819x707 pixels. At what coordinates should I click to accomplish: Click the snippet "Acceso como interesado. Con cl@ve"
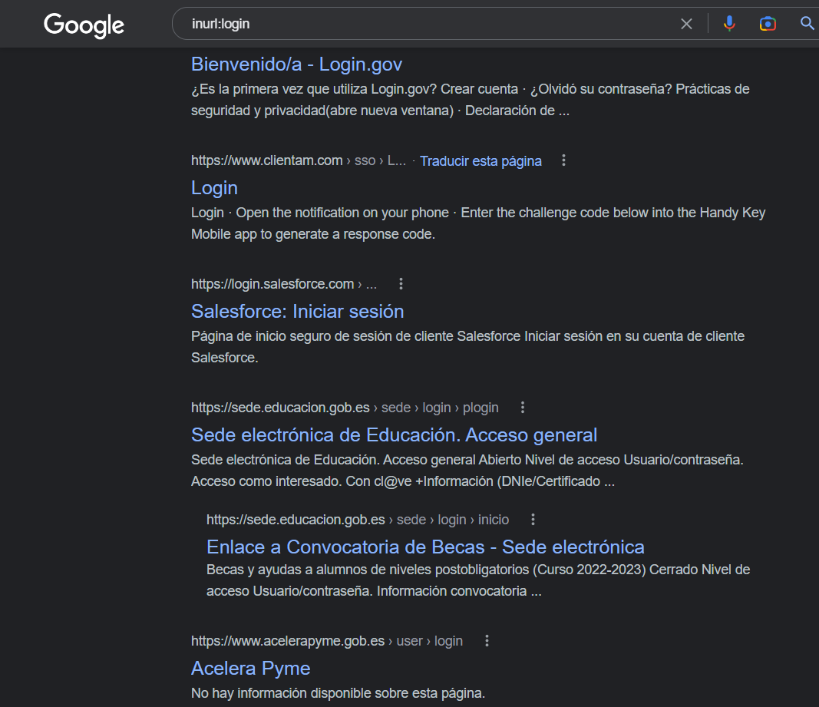click(x=403, y=481)
